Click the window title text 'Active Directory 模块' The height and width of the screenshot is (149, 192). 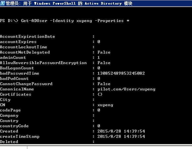coord(109,3)
